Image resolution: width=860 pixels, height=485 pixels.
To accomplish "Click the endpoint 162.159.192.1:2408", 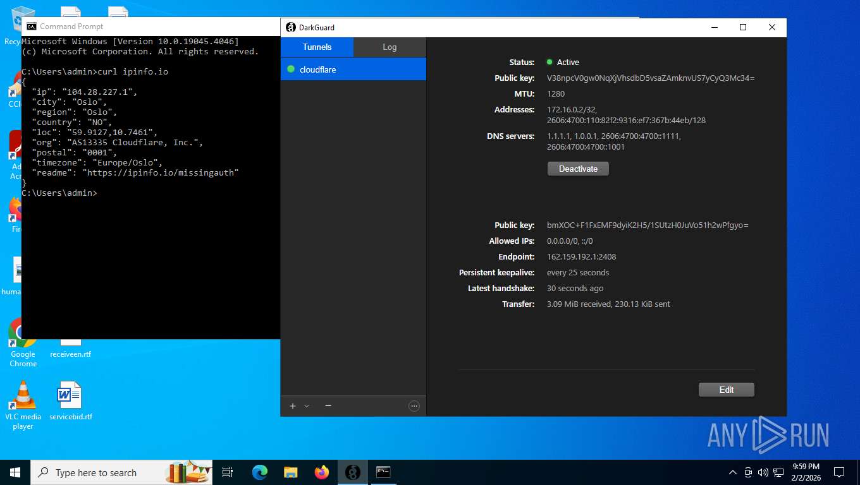I will 581,256.
